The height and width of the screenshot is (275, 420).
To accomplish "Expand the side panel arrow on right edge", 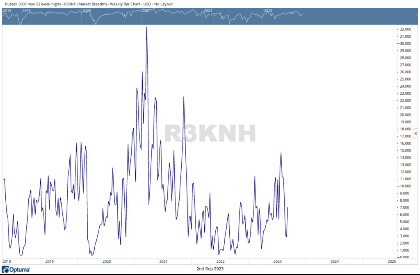I will click(x=416, y=134).
